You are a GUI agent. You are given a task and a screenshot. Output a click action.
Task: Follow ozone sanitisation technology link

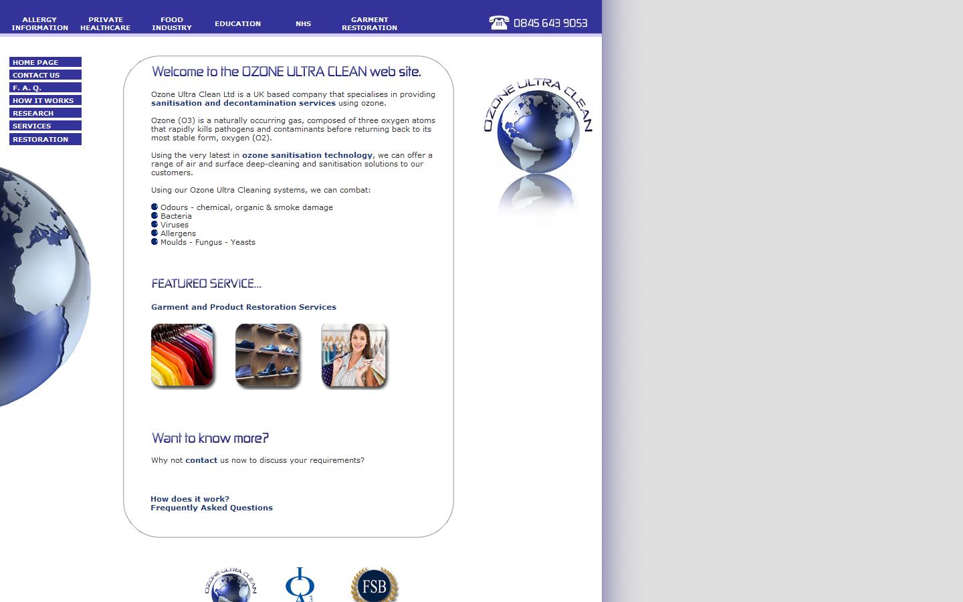tap(307, 155)
